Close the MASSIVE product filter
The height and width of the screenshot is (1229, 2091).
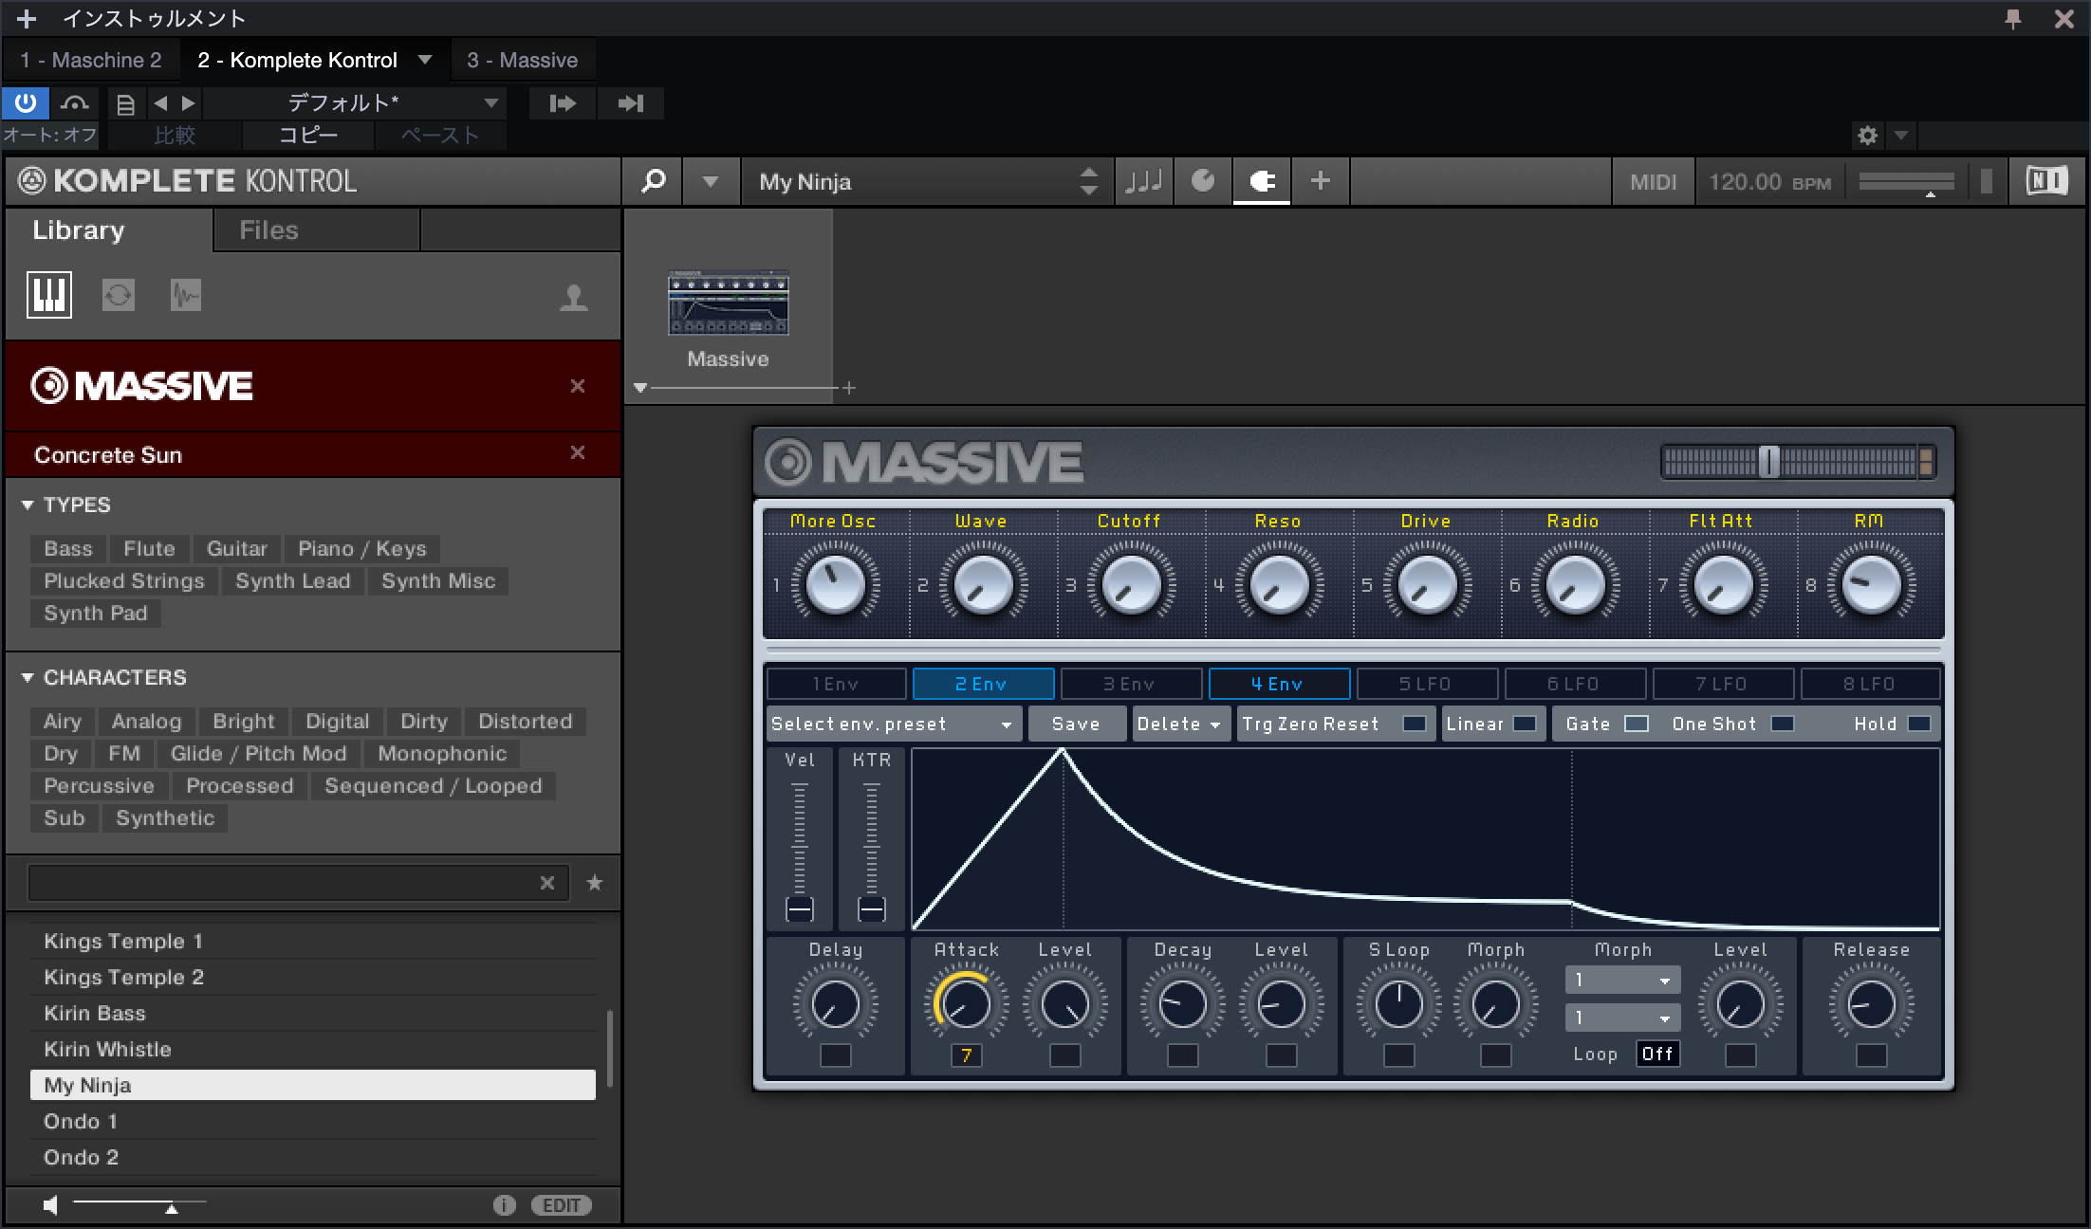(x=577, y=386)
